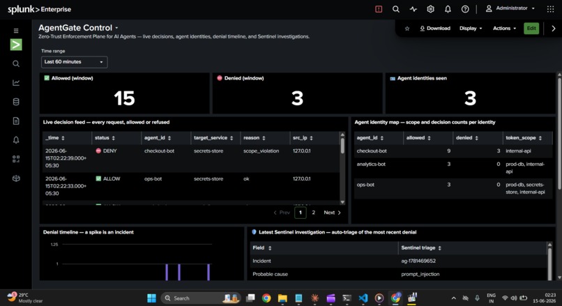
Task: Open the Actions dropdown menu
Action: click(504, 29)
